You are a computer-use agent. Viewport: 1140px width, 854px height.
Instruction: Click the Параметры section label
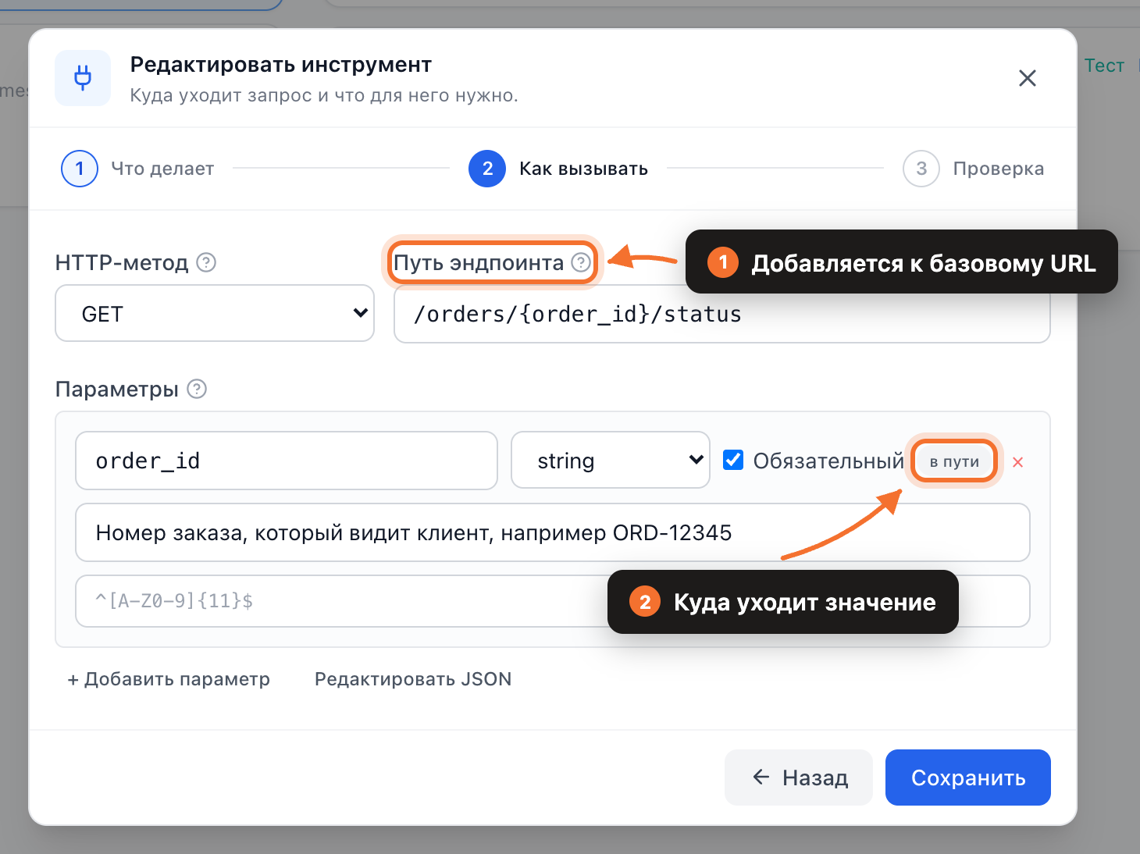pyautogui.click(x=117, y=389)
